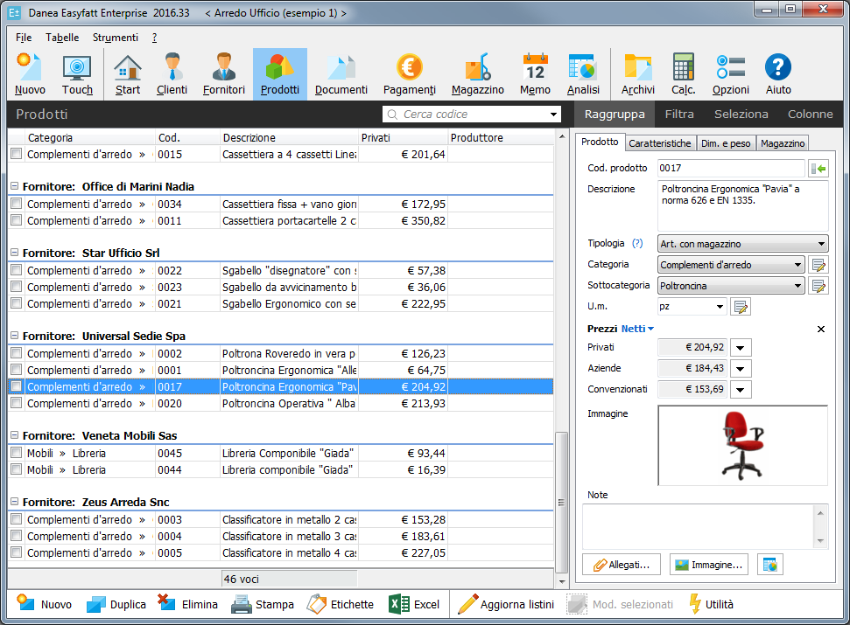Open the Tipologia dropdown
Image resolution: width=850 pixels, height=625 pixels.
[742, 244]
